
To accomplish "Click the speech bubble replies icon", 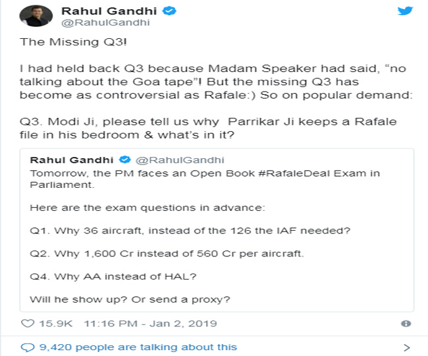I will [x=27, y=347].
